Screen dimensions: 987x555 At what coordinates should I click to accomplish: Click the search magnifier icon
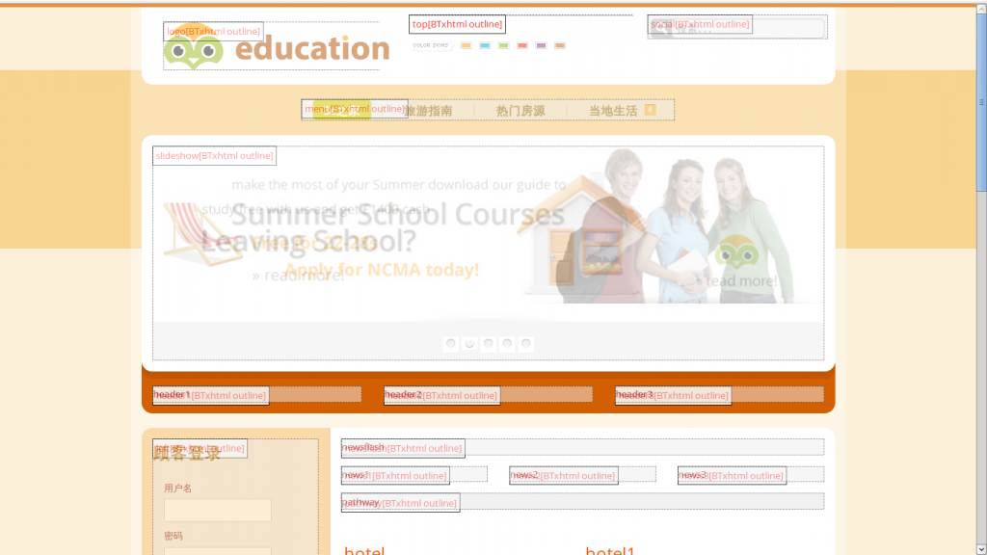(661, 28)
